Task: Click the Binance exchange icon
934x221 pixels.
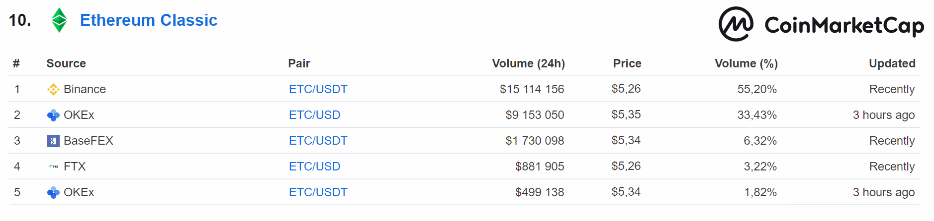Action: 53,89
